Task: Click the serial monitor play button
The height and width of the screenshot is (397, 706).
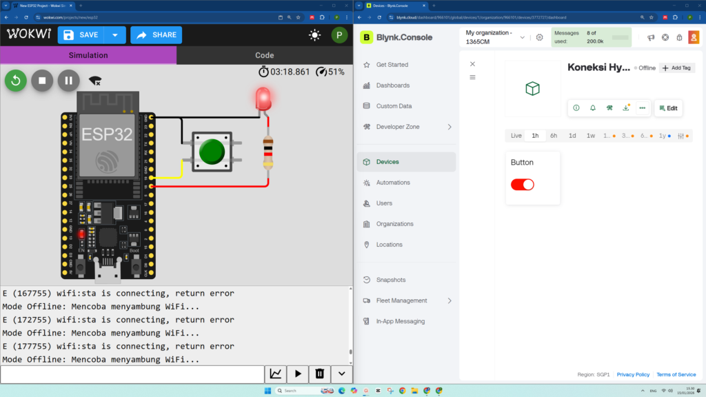Action: click(298, 374)
